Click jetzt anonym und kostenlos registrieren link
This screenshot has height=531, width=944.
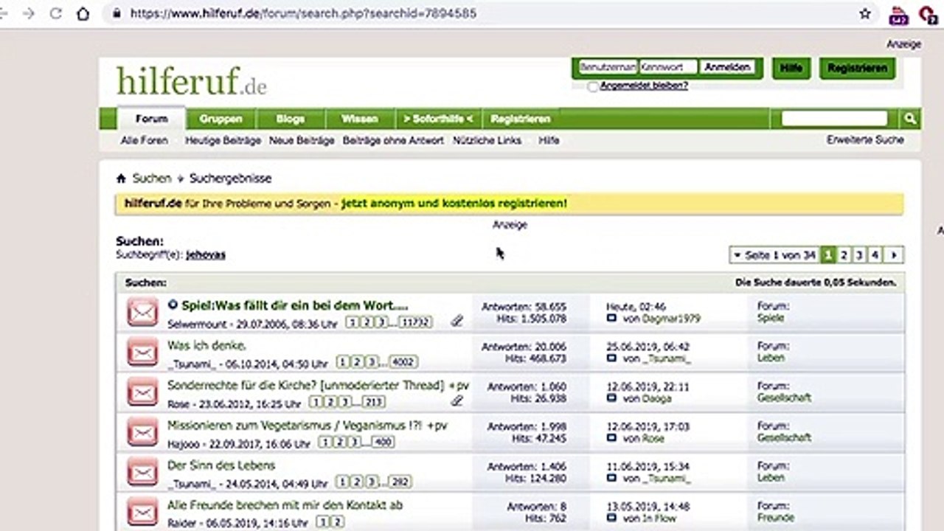point(454,203)
